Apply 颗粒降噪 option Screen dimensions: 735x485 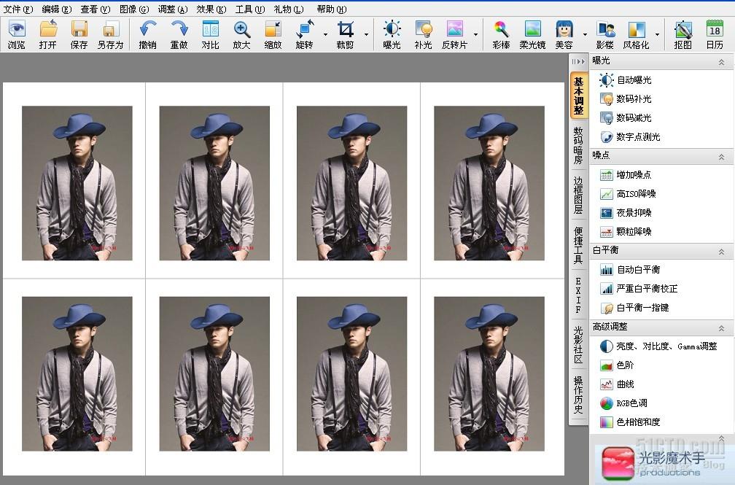point(626,232)
